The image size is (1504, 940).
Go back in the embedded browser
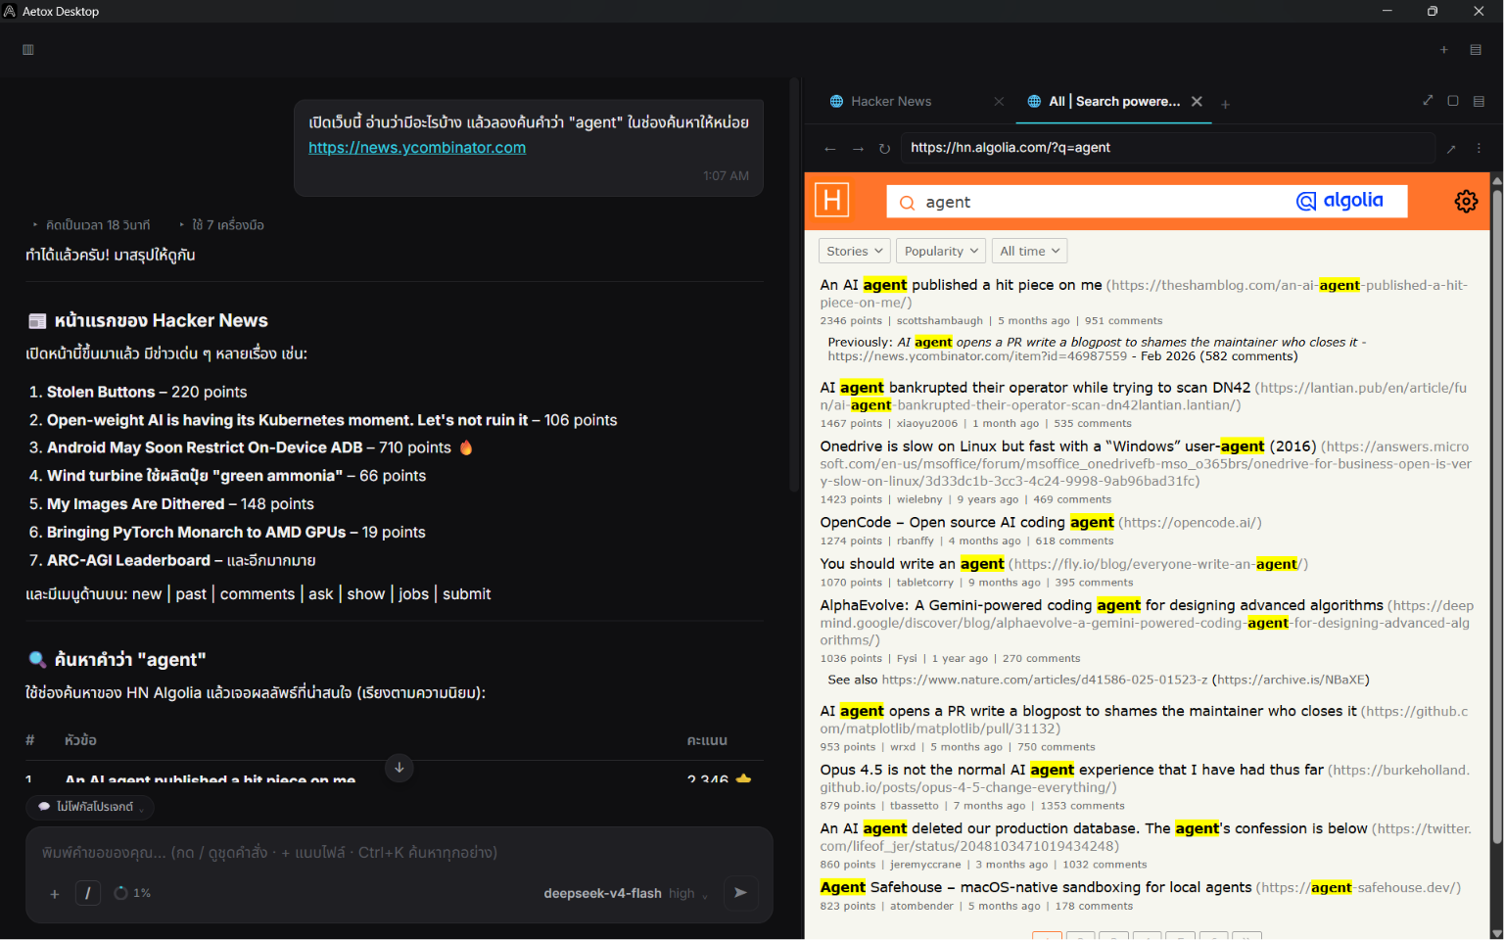830,149
